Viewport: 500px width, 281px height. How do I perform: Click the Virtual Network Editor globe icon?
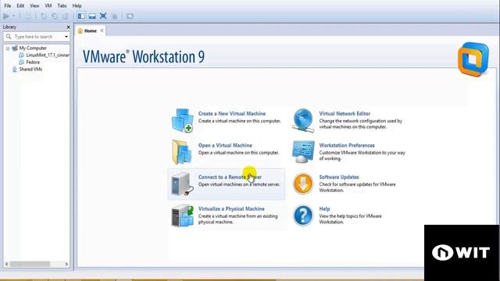[303, 120]
